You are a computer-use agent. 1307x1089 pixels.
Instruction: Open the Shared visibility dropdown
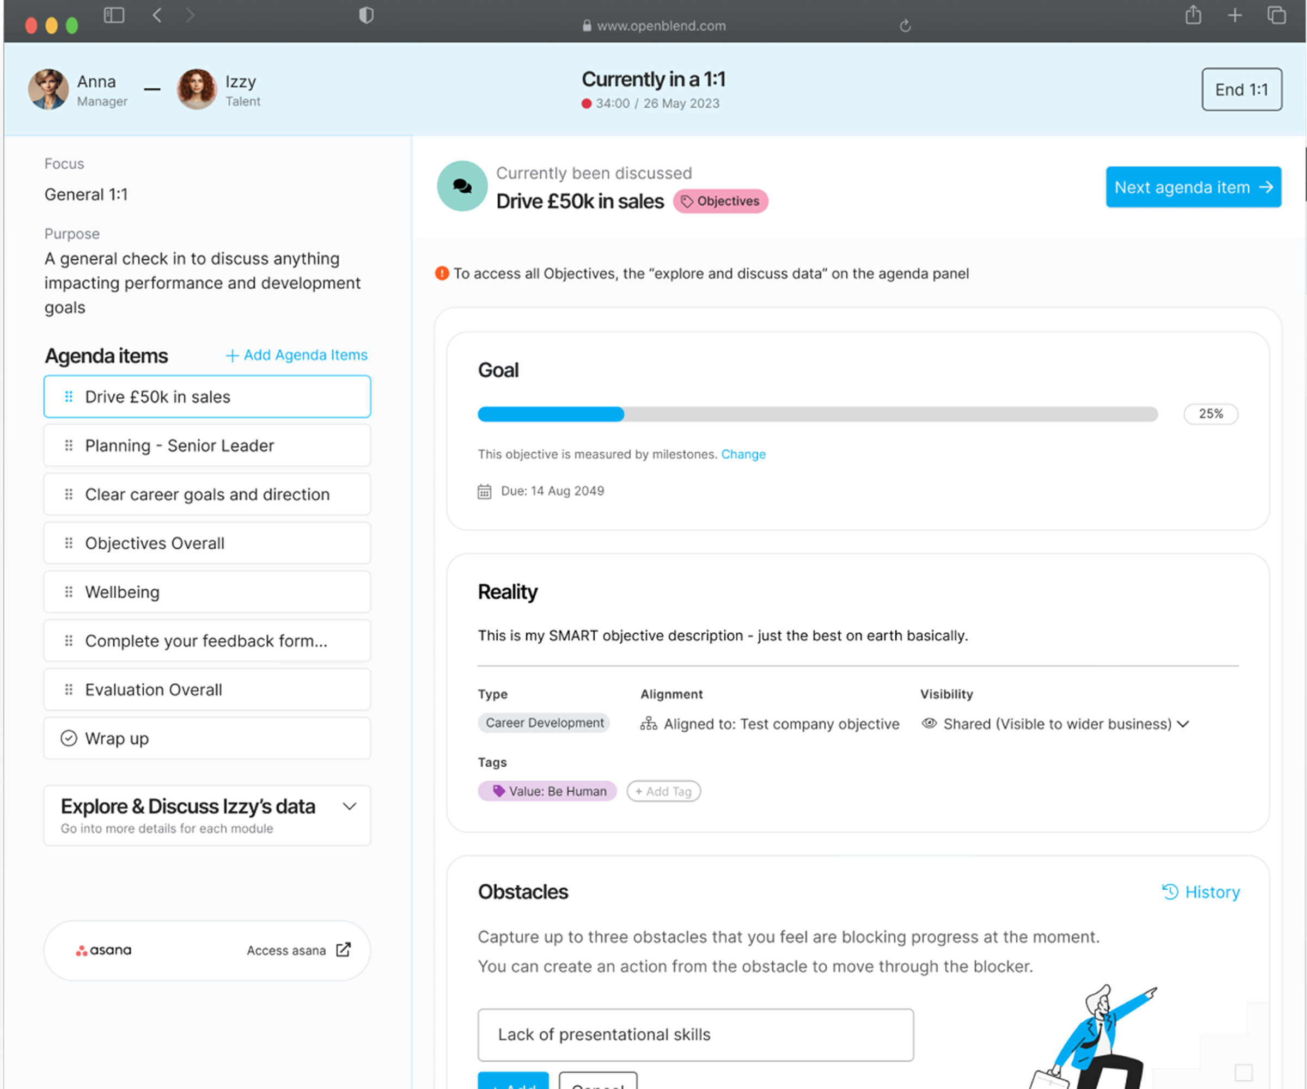(1184, 724)
